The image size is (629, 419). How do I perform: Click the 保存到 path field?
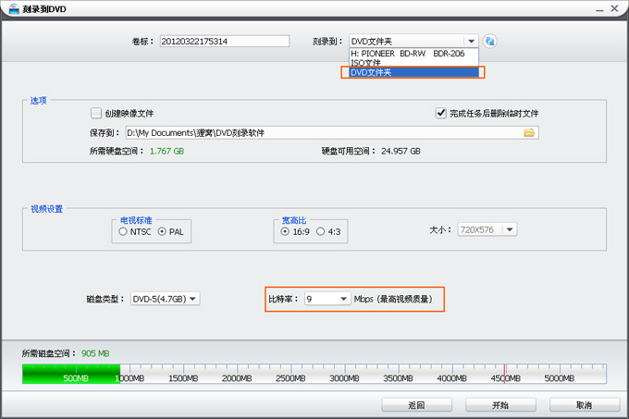tap(332, 132)
